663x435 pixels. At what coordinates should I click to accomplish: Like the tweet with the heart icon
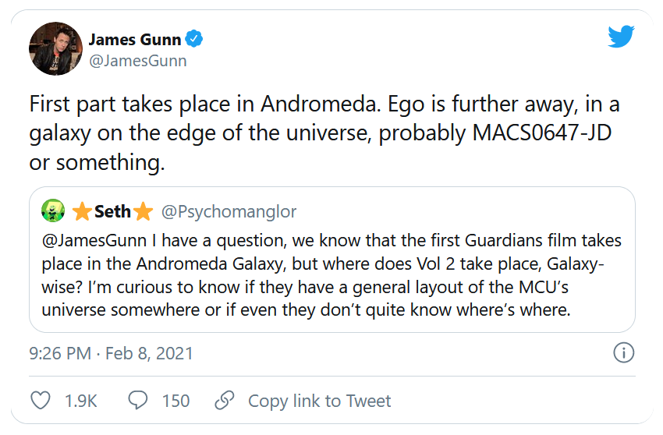click(x=40, y=401)
